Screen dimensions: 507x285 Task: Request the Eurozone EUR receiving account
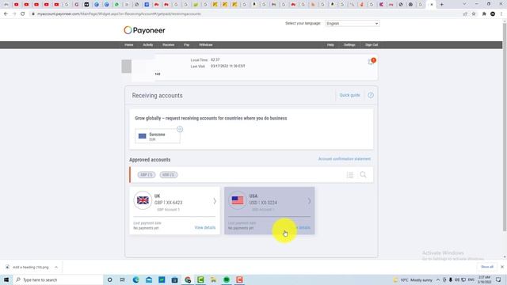coord(158,136)
